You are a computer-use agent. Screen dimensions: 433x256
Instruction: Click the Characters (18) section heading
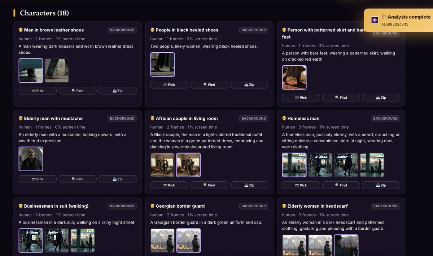(x=44, y=13)
